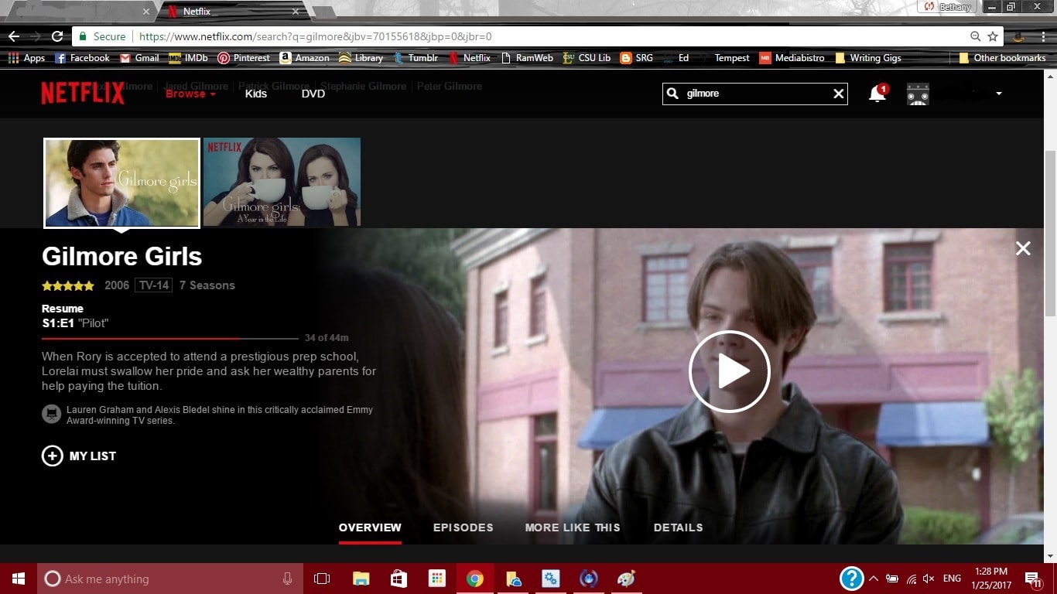Open the Action Center notifications icon
The image size is (1057, 594).
(x=1032, y=579)
